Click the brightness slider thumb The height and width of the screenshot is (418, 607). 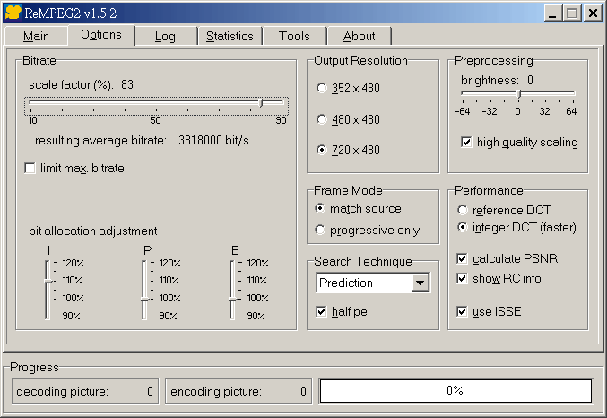point(519,93)
